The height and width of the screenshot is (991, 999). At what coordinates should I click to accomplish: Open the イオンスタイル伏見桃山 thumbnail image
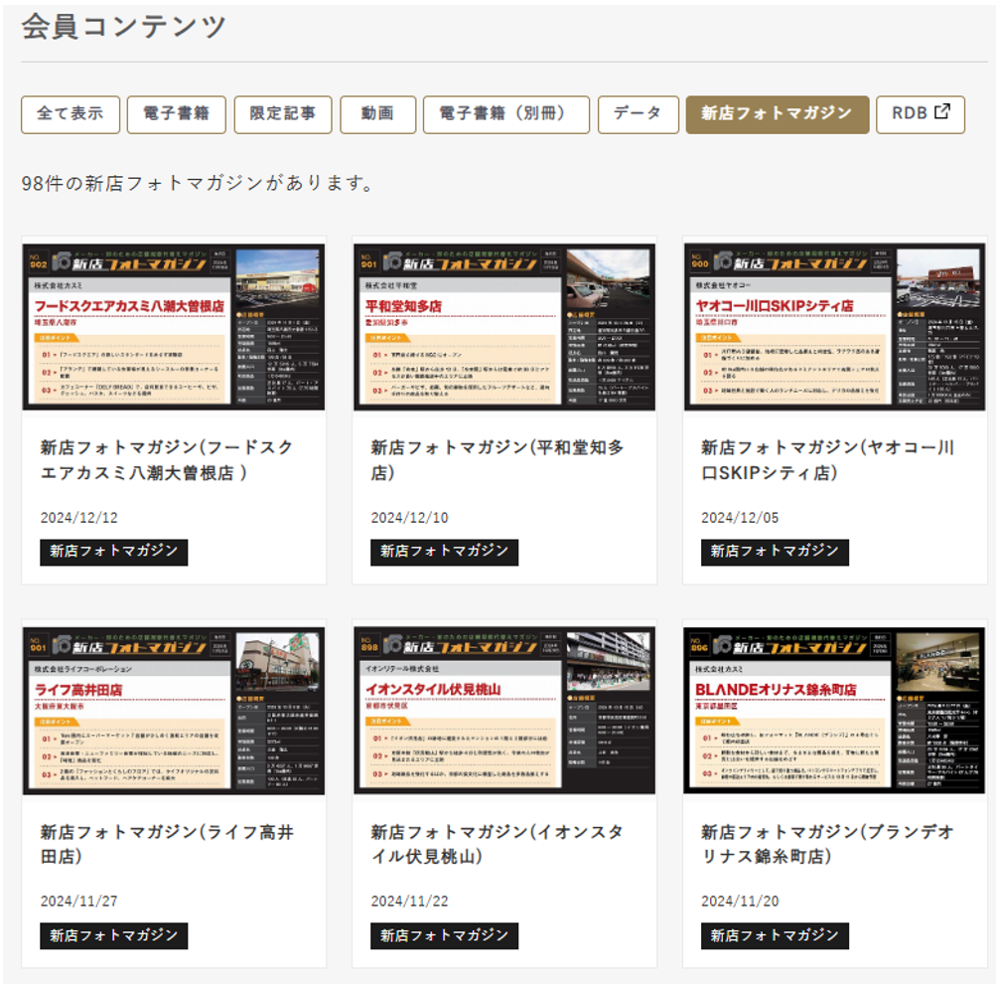tap(504, 710)
